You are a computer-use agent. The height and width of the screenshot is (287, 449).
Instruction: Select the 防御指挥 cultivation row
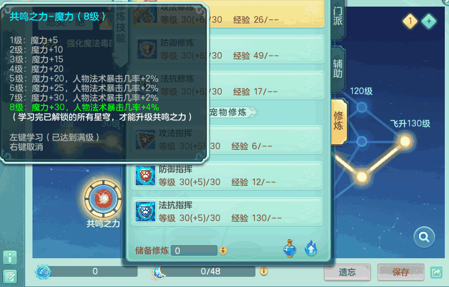[227, 176]
